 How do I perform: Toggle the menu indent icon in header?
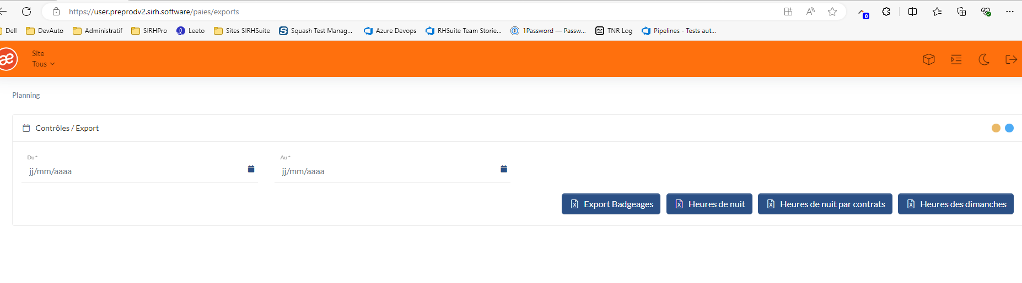click(x=956, y=59)
